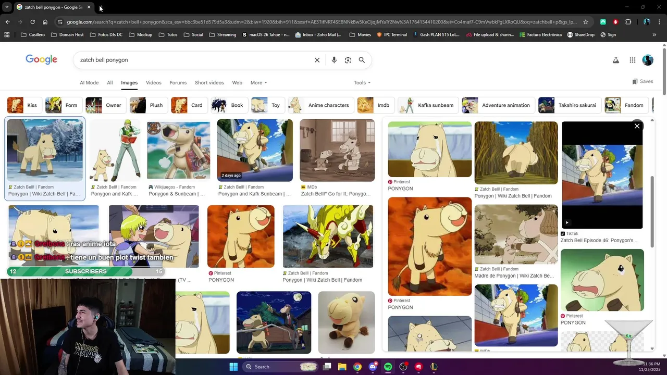This screenshot has width=667, height=375.
Task: Open Ponygon and Kafk Sunbeam thumbnail dated 2 days ago
Action: [x=255, y=150]
